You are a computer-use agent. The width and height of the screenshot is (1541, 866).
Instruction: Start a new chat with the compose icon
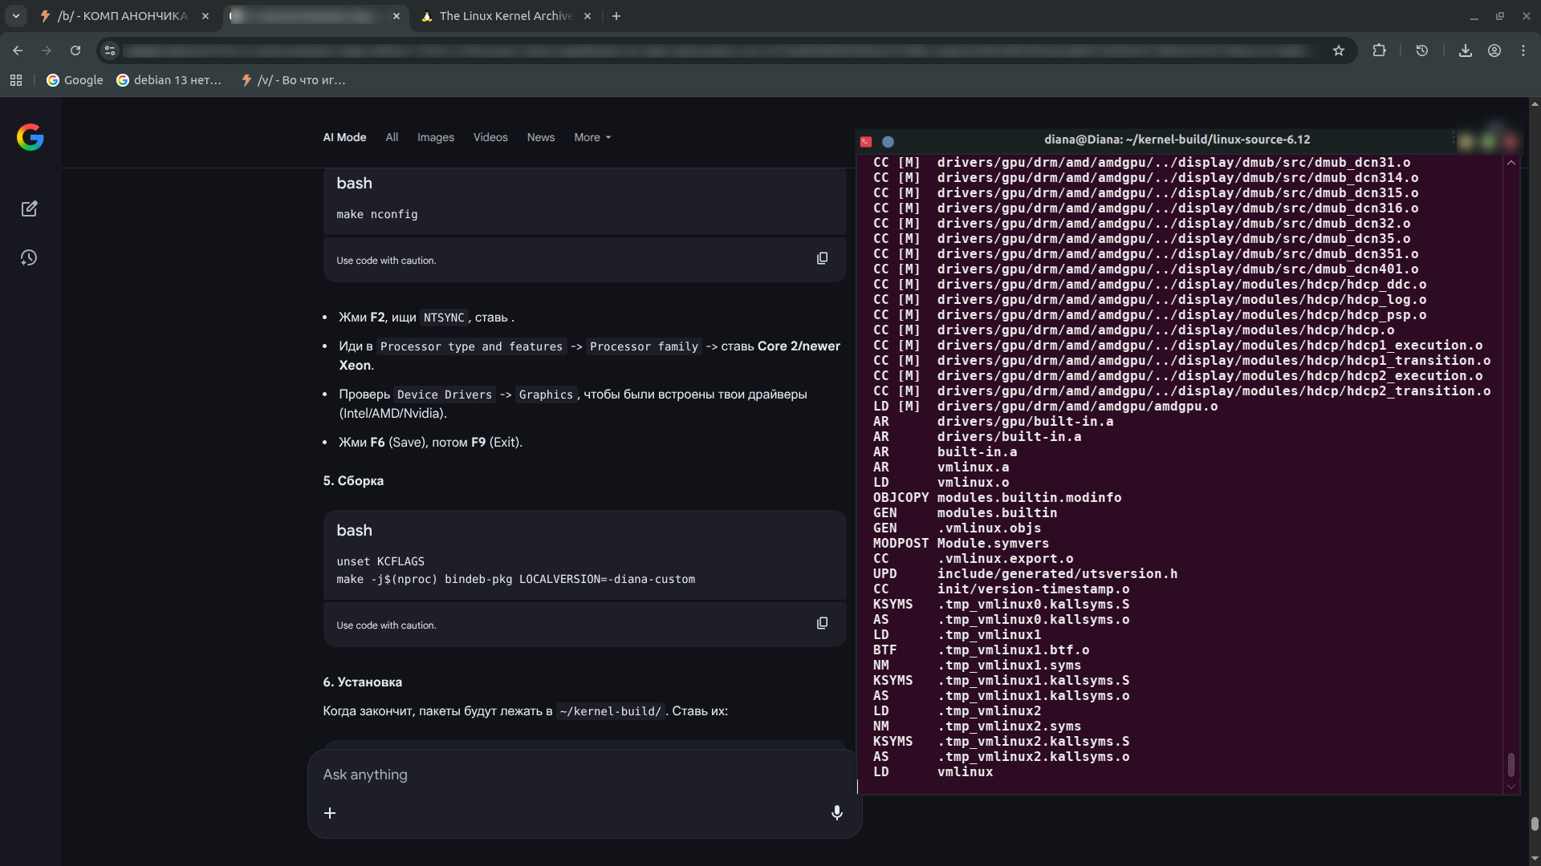tap(29, 208)
